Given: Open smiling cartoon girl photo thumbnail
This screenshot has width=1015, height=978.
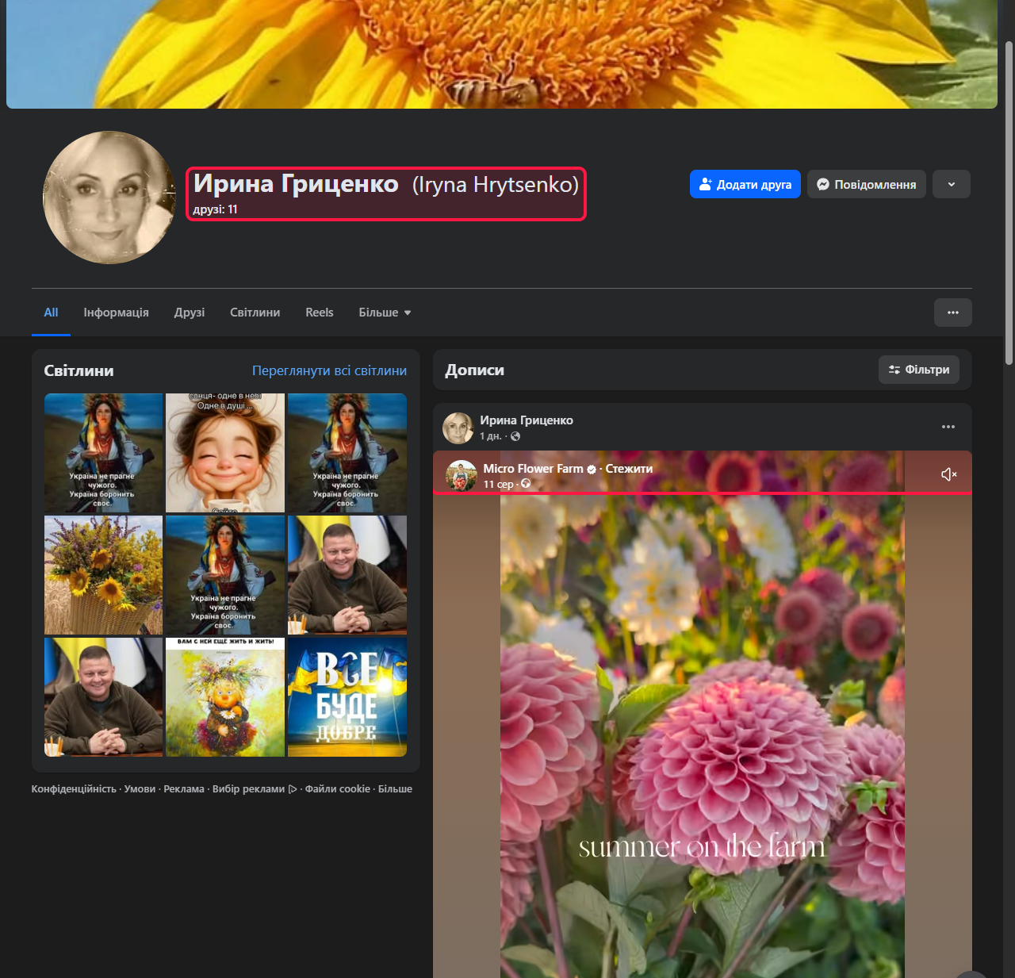Looking at the screenshot, I should click(225, 453).
